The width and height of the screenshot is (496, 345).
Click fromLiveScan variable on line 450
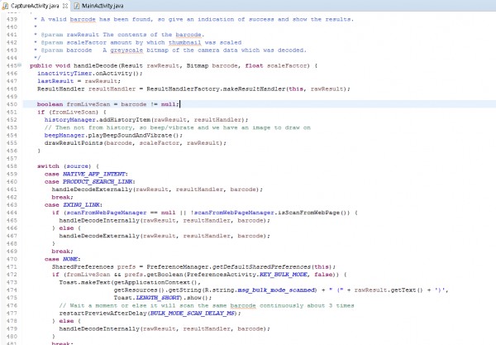(x=88, y=104)
